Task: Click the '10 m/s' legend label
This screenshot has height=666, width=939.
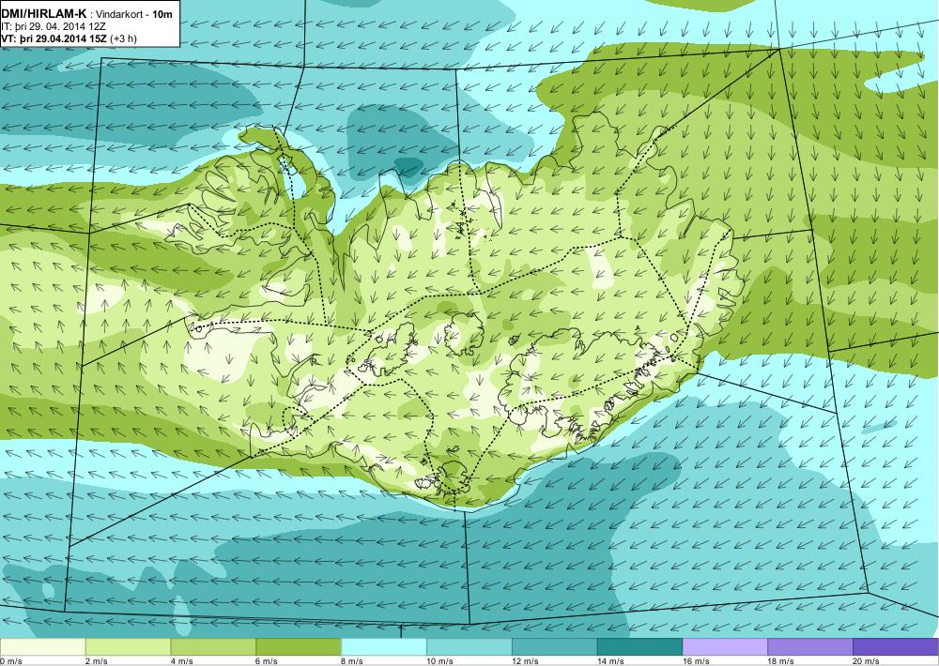Action: point(440,661)
